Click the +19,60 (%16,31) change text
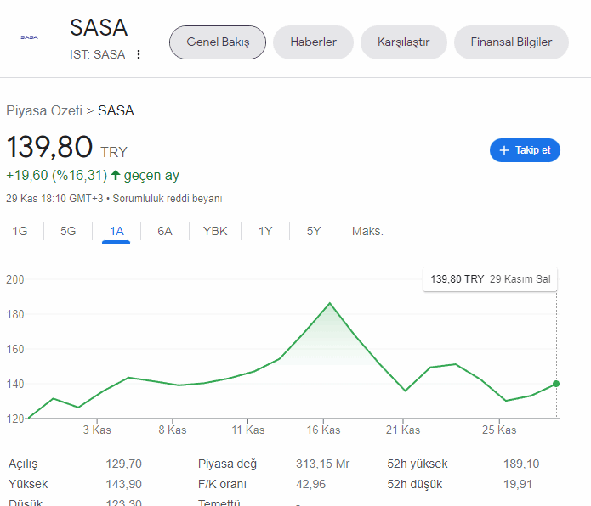Viewport: 591px width, 506px height. click(x=56, y=175)
